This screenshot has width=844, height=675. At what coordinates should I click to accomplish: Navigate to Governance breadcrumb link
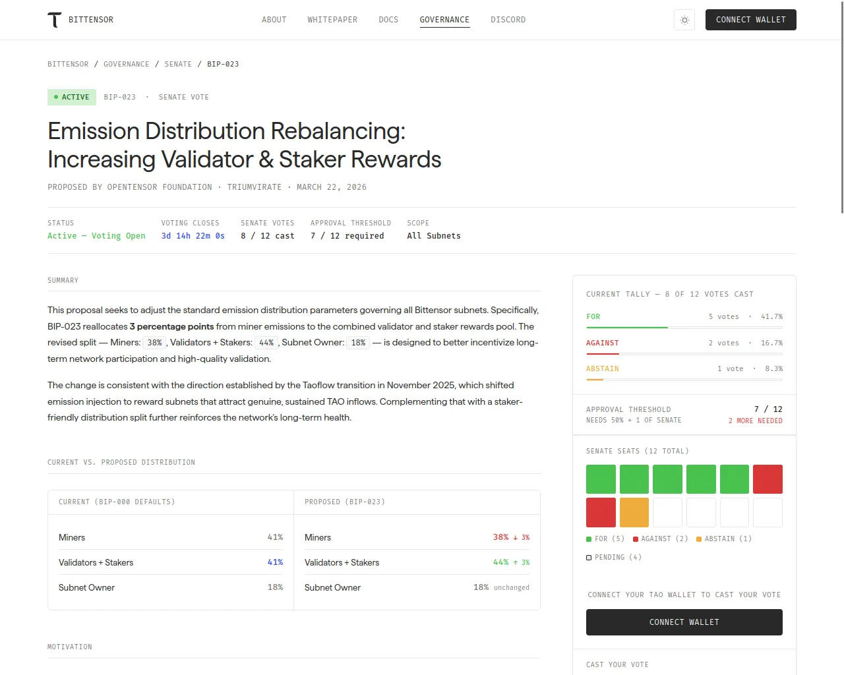(126, 64)
